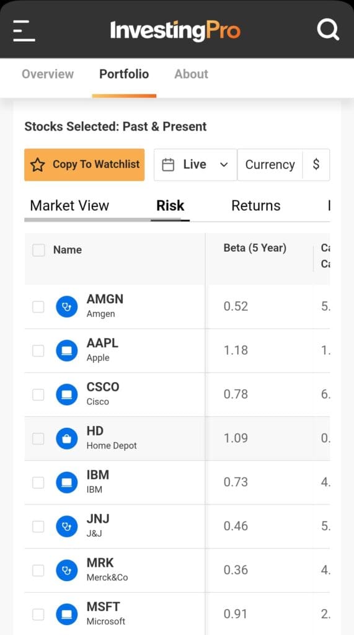Tick the MRK Merck&Co checkbox
Screen dimensions: 354x635
coord(38,571)
